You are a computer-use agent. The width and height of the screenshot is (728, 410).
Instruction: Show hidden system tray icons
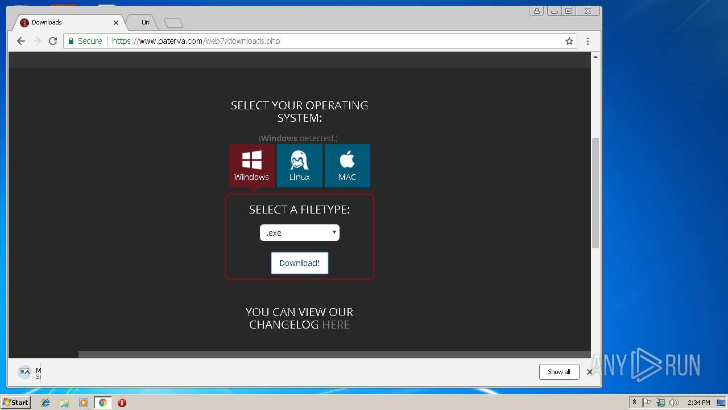pos(634,403)
